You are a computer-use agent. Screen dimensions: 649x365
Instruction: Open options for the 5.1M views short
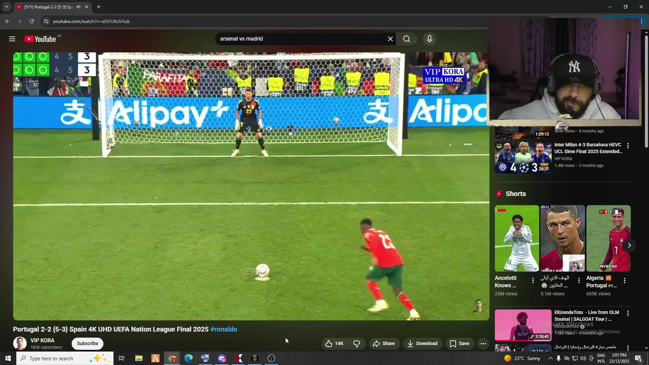pyautogui.click(x=579, y=281)
